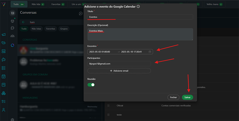Click the new chat plus icon

(x=81, y=13)
